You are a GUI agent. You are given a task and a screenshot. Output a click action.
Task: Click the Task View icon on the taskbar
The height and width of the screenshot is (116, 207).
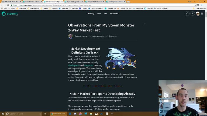[45, 114]
